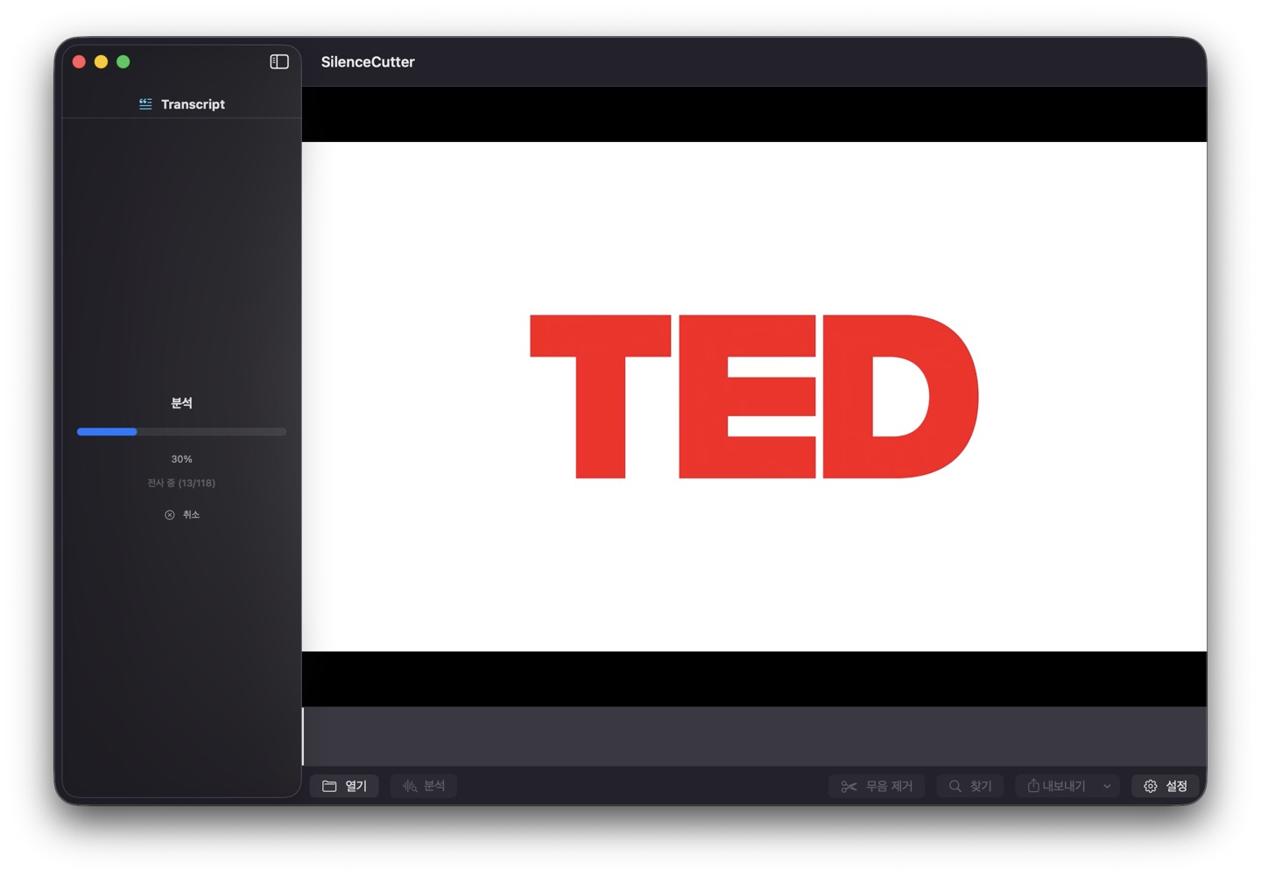
Task: Click the folder icon for 열기
Action: 329,786
